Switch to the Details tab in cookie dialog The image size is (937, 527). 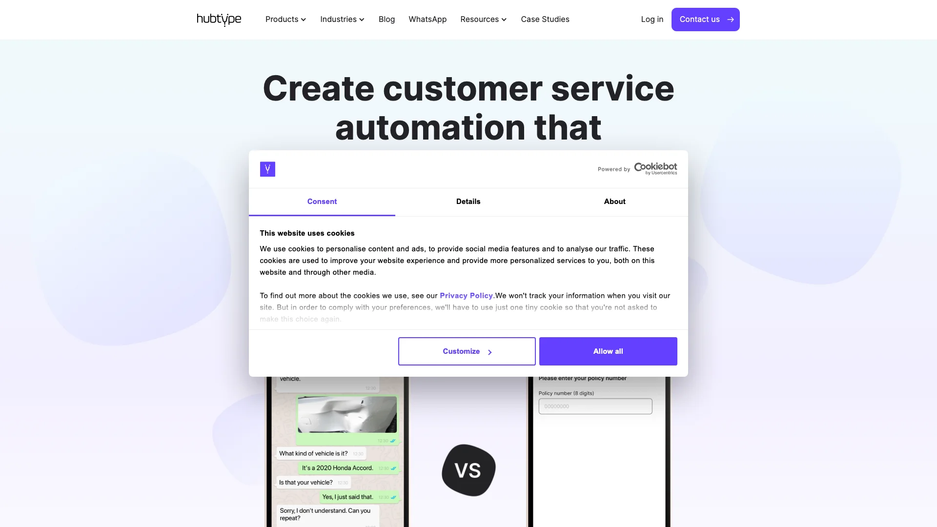point(468,202)
